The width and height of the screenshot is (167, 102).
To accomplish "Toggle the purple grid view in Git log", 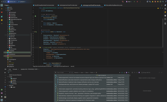I will (x=127, y=72).
